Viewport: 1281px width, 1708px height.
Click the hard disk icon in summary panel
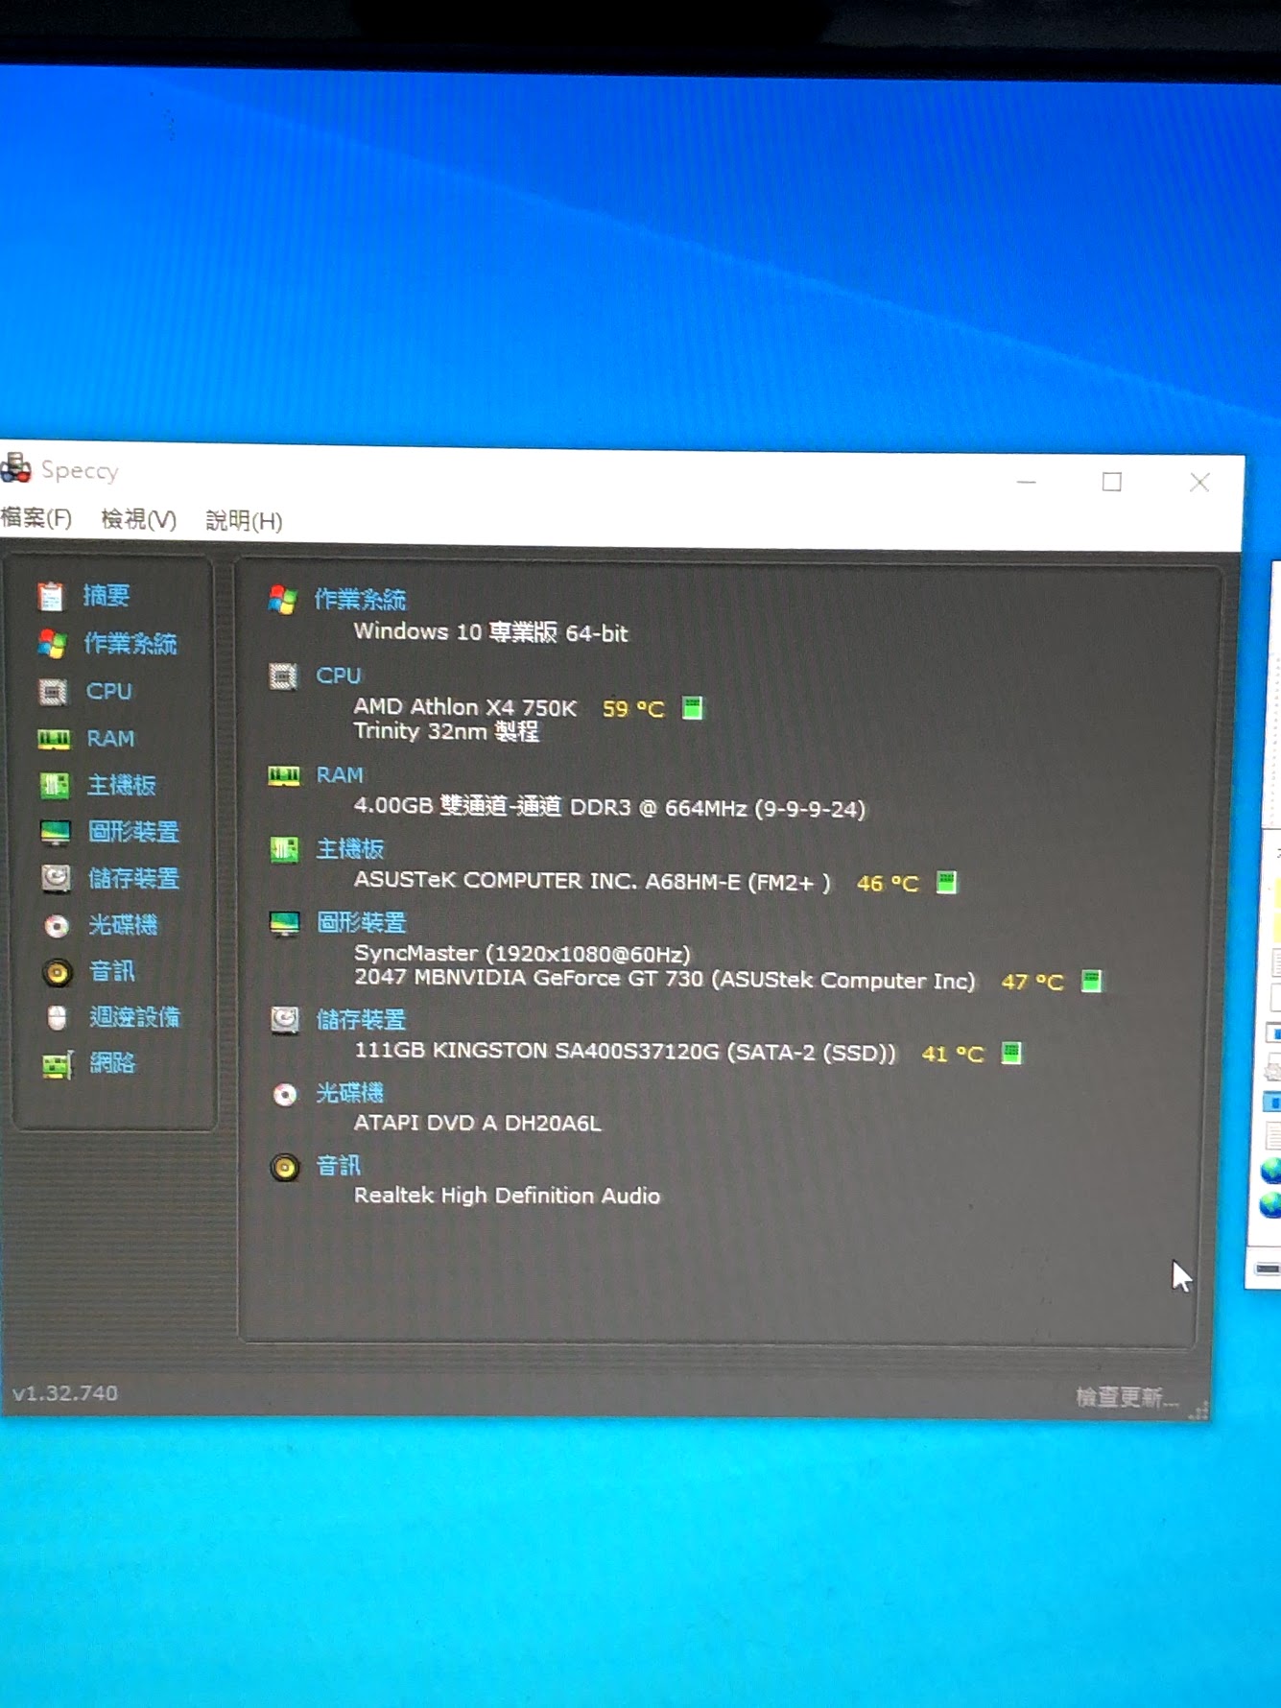click(x=285, y=1019)
